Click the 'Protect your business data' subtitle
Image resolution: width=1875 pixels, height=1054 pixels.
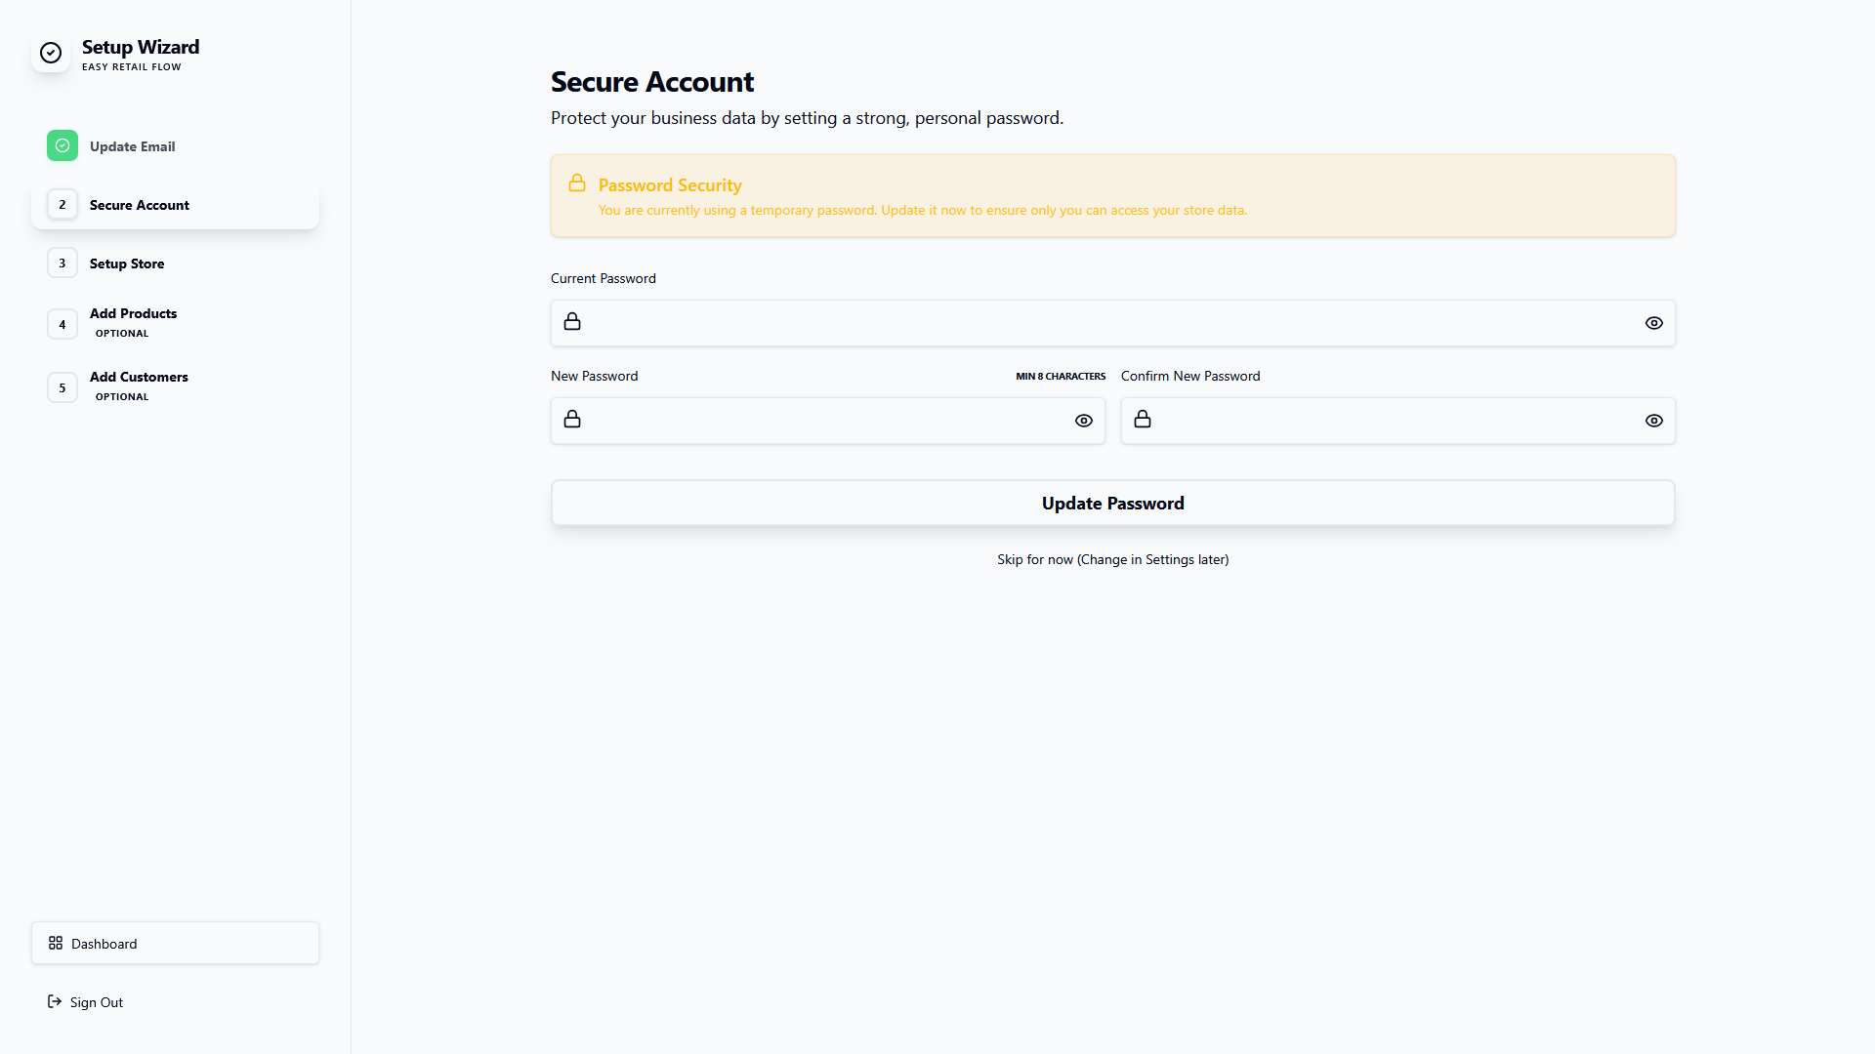click(x=808, y=118)
